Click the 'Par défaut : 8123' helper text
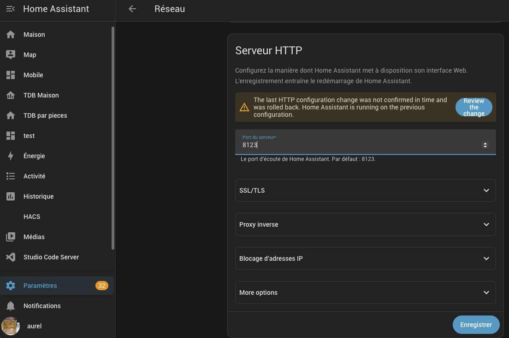The image size is (509, 338). pos(354,159)
